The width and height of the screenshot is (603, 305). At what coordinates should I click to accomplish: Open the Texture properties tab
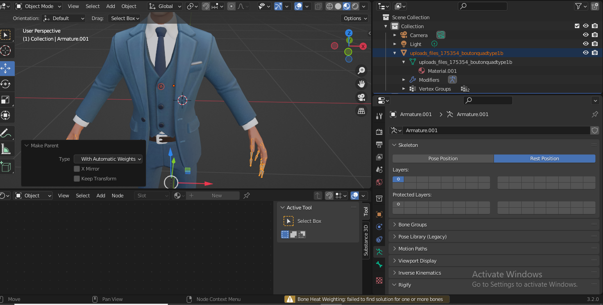pos(379,280)
